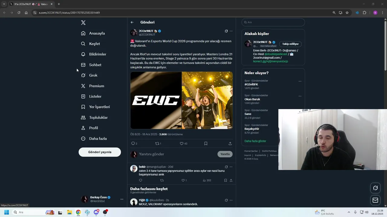Image resolution: width=387 pixels, height=217 pixels.
Task: Open Yer İşaretleri bookmarks
Action: point(96,107)
